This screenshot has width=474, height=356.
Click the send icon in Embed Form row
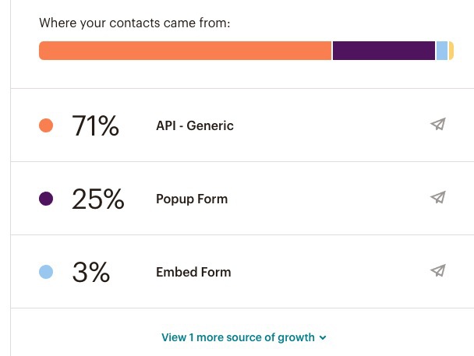click(x=438, y=270)
